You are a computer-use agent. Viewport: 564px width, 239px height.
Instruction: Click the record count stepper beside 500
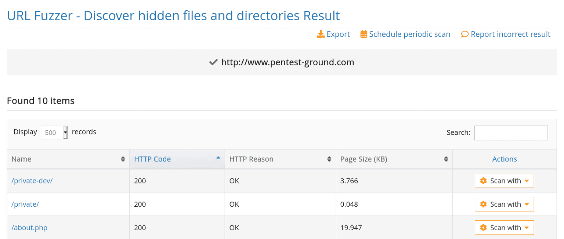pos(65,133)
